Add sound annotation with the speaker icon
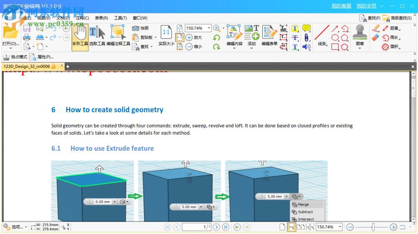The width and height of the screenshot is (418, 234). point(306,47)
